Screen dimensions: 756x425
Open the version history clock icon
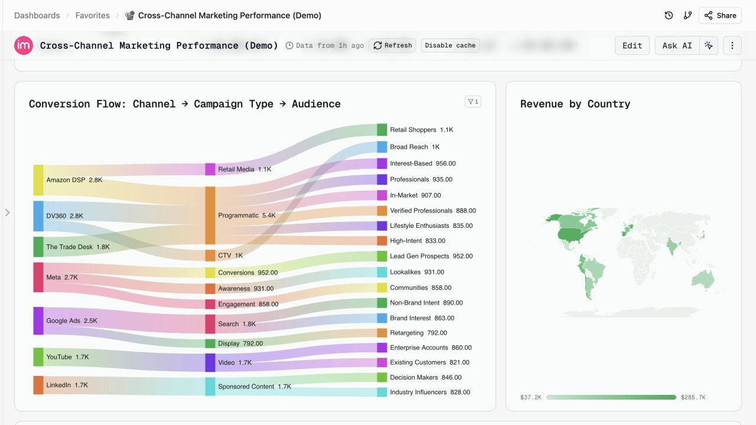(x=669, y=15)
